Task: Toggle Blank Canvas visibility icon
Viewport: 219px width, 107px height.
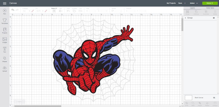Action: pos(214,98)
